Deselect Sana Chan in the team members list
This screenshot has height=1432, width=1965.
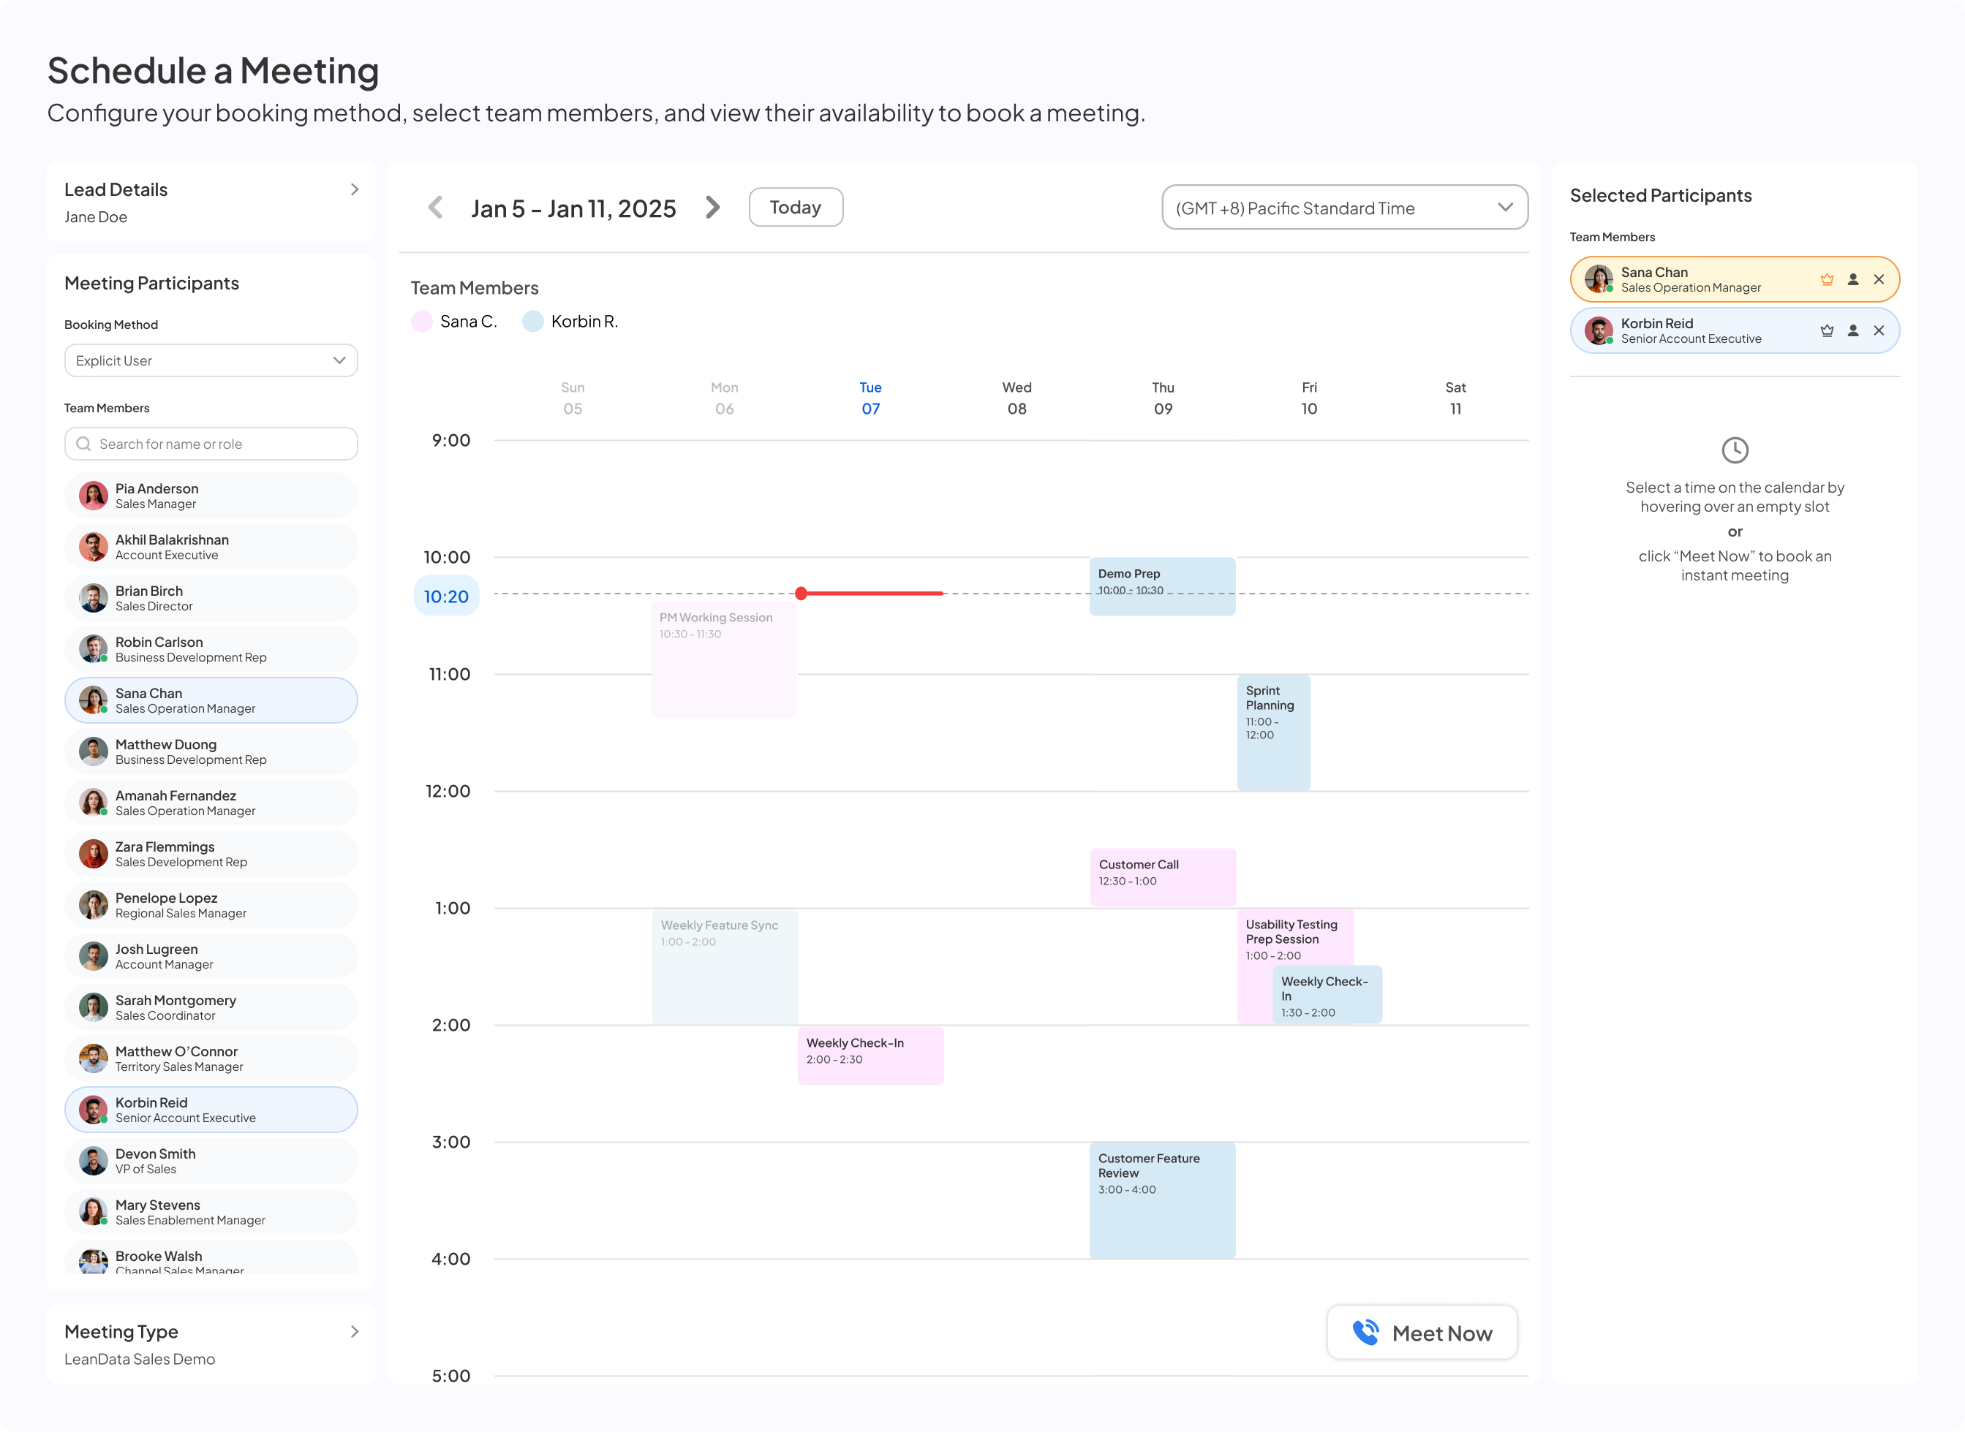211,700
